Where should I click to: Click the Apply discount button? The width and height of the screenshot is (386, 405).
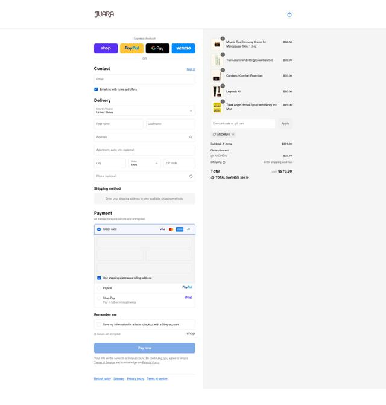[285, 124]
